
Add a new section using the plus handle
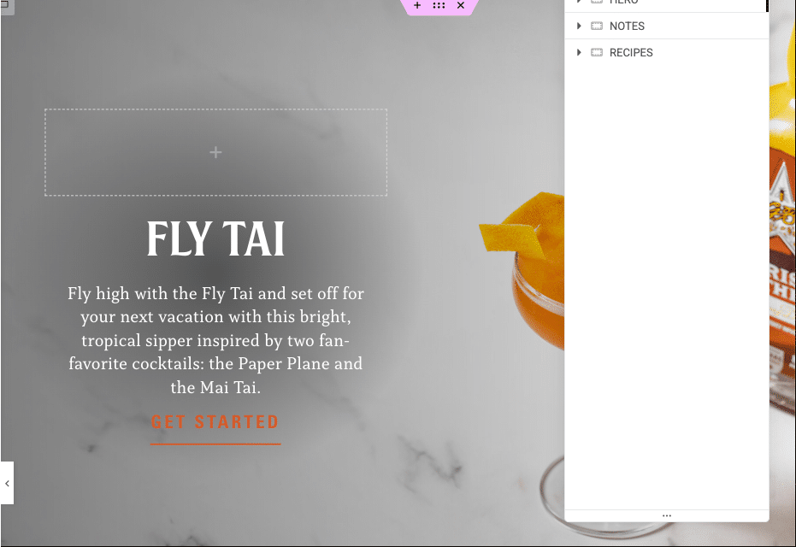[x=417, y=5]
